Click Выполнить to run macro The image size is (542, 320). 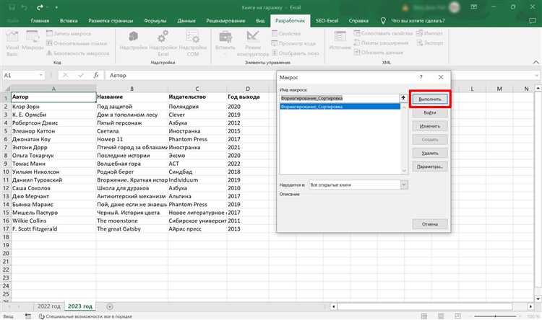tap(430, 99)
